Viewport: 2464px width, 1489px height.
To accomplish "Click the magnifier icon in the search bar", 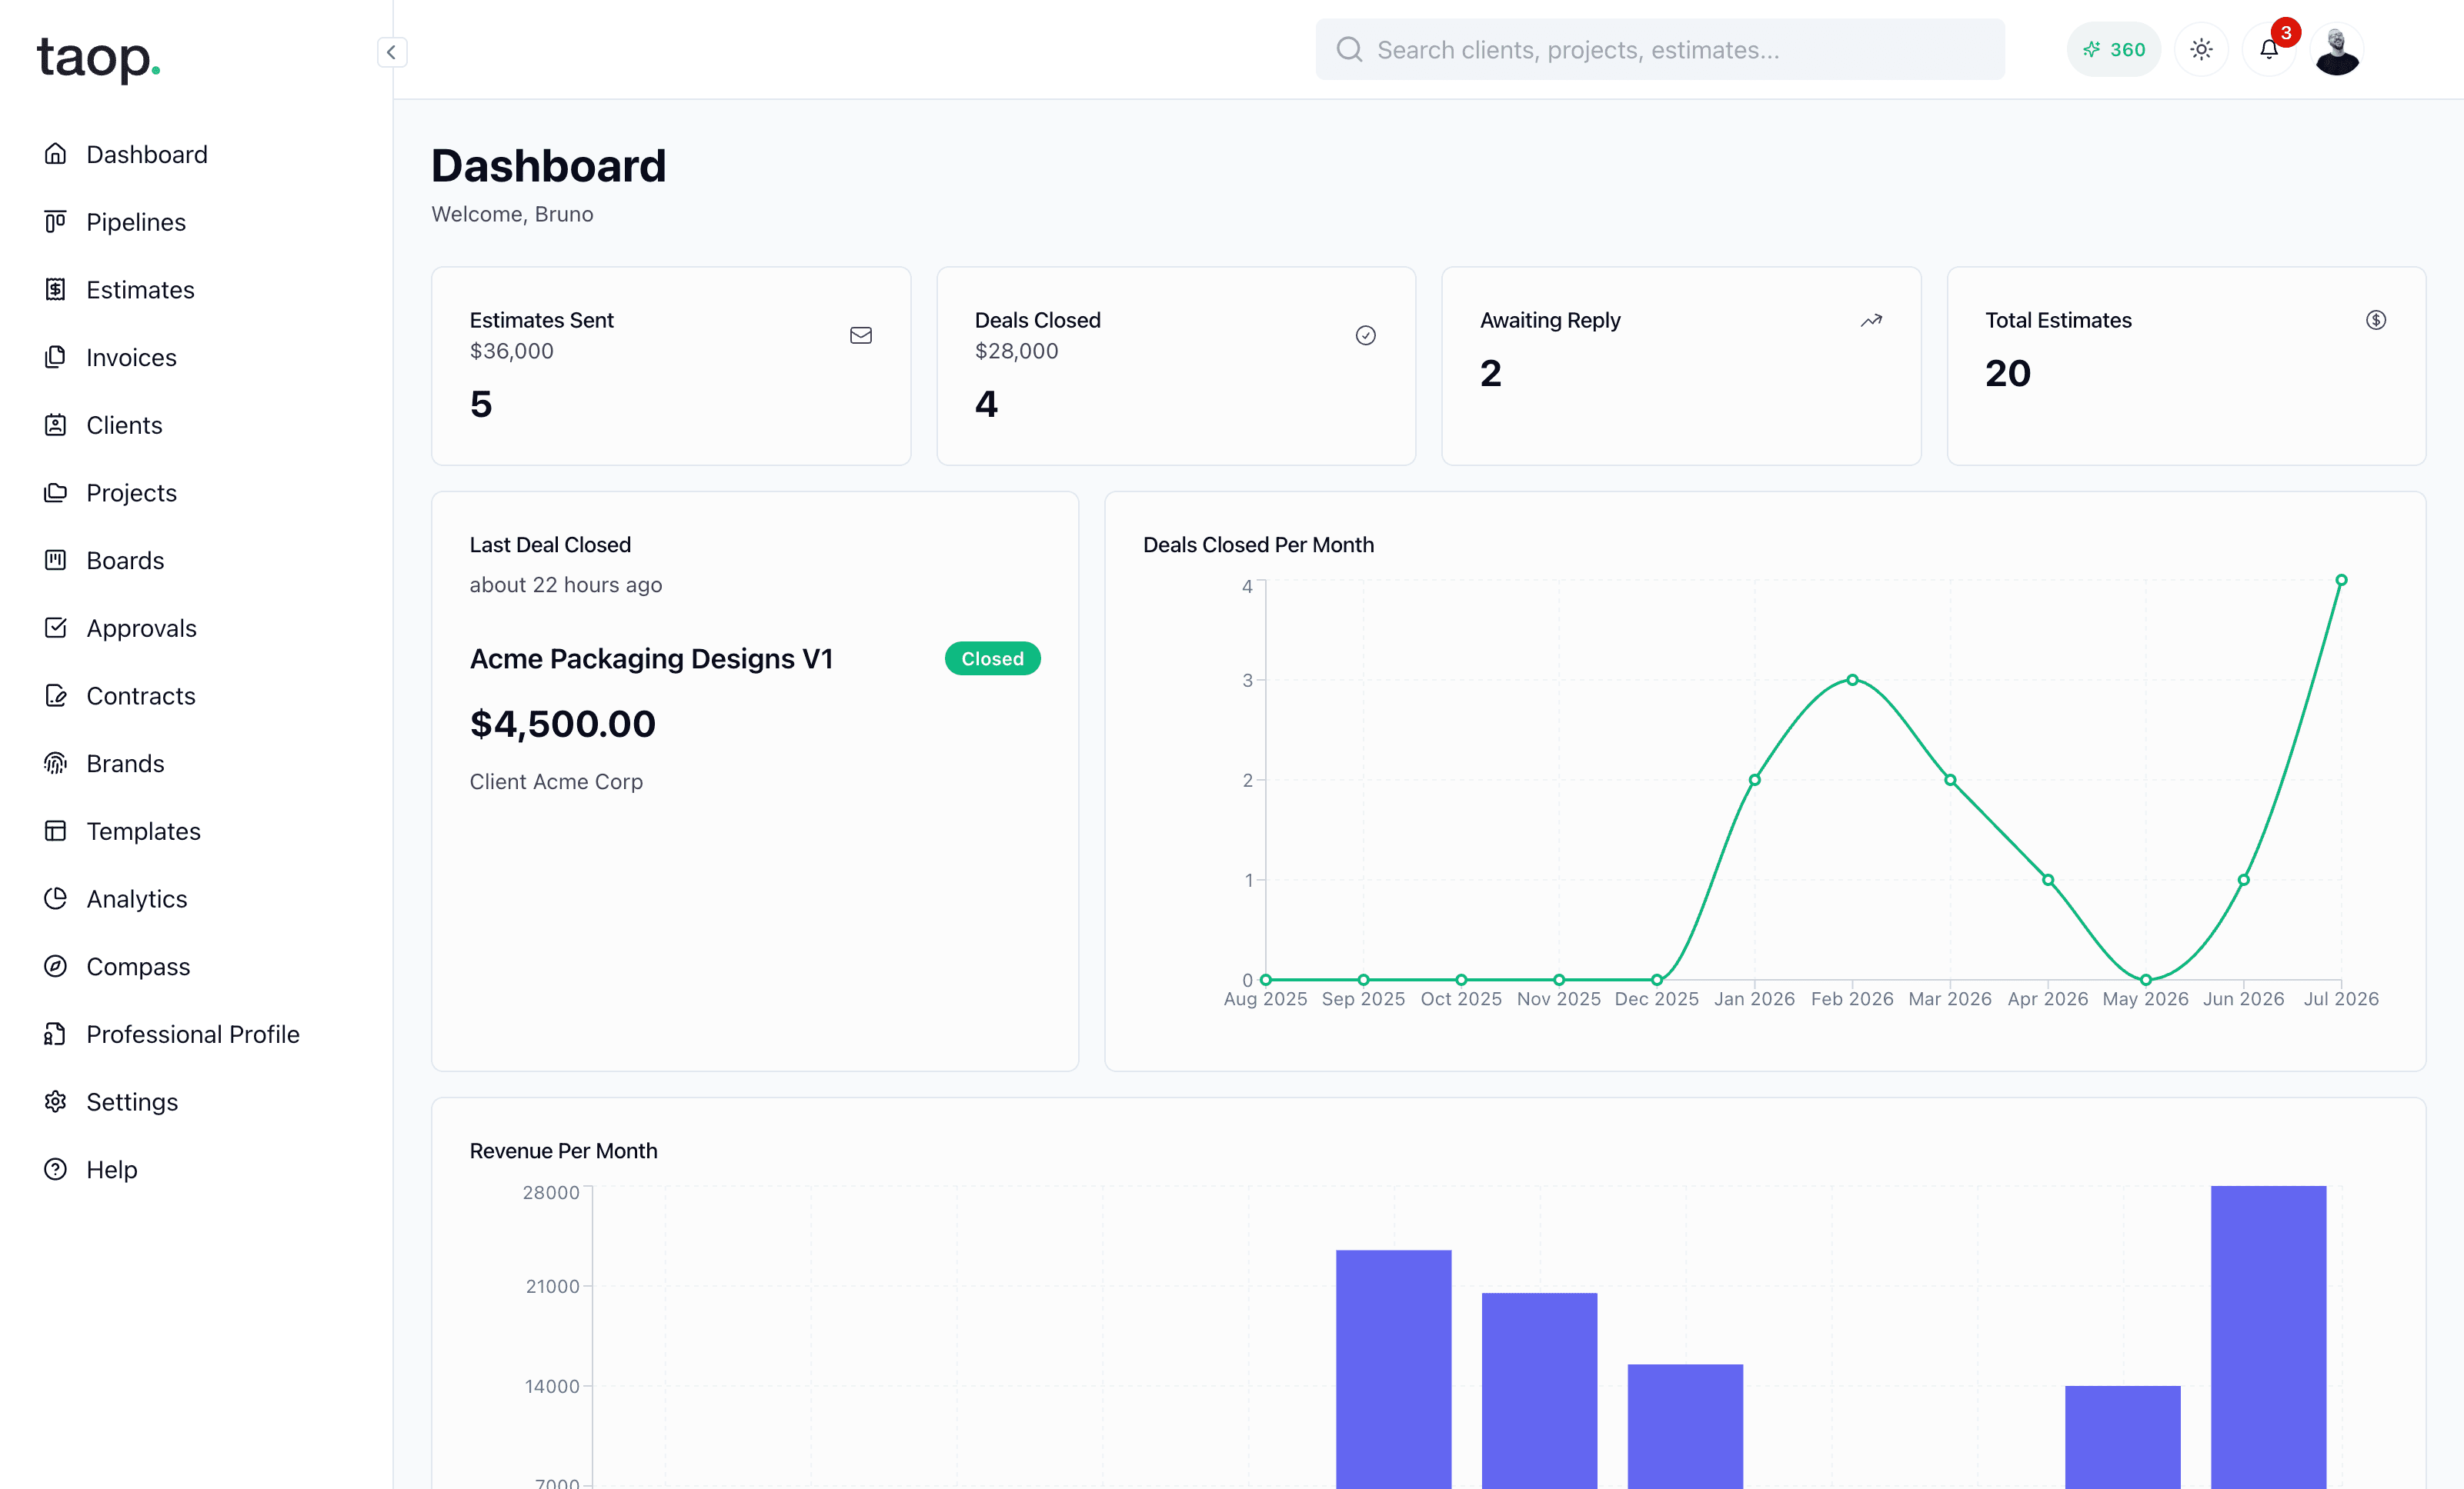I will 1349,49.
